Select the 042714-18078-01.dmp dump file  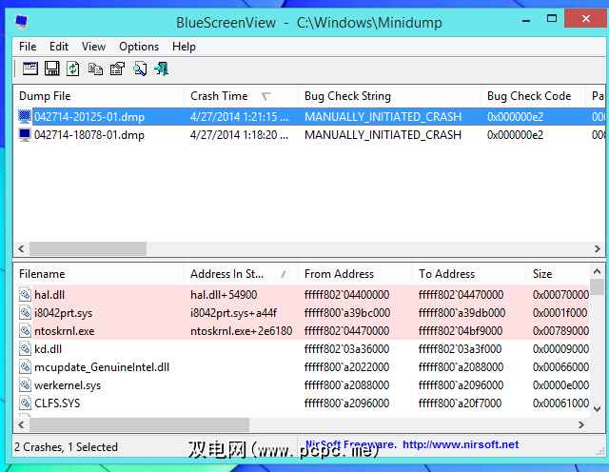point(89,135)
